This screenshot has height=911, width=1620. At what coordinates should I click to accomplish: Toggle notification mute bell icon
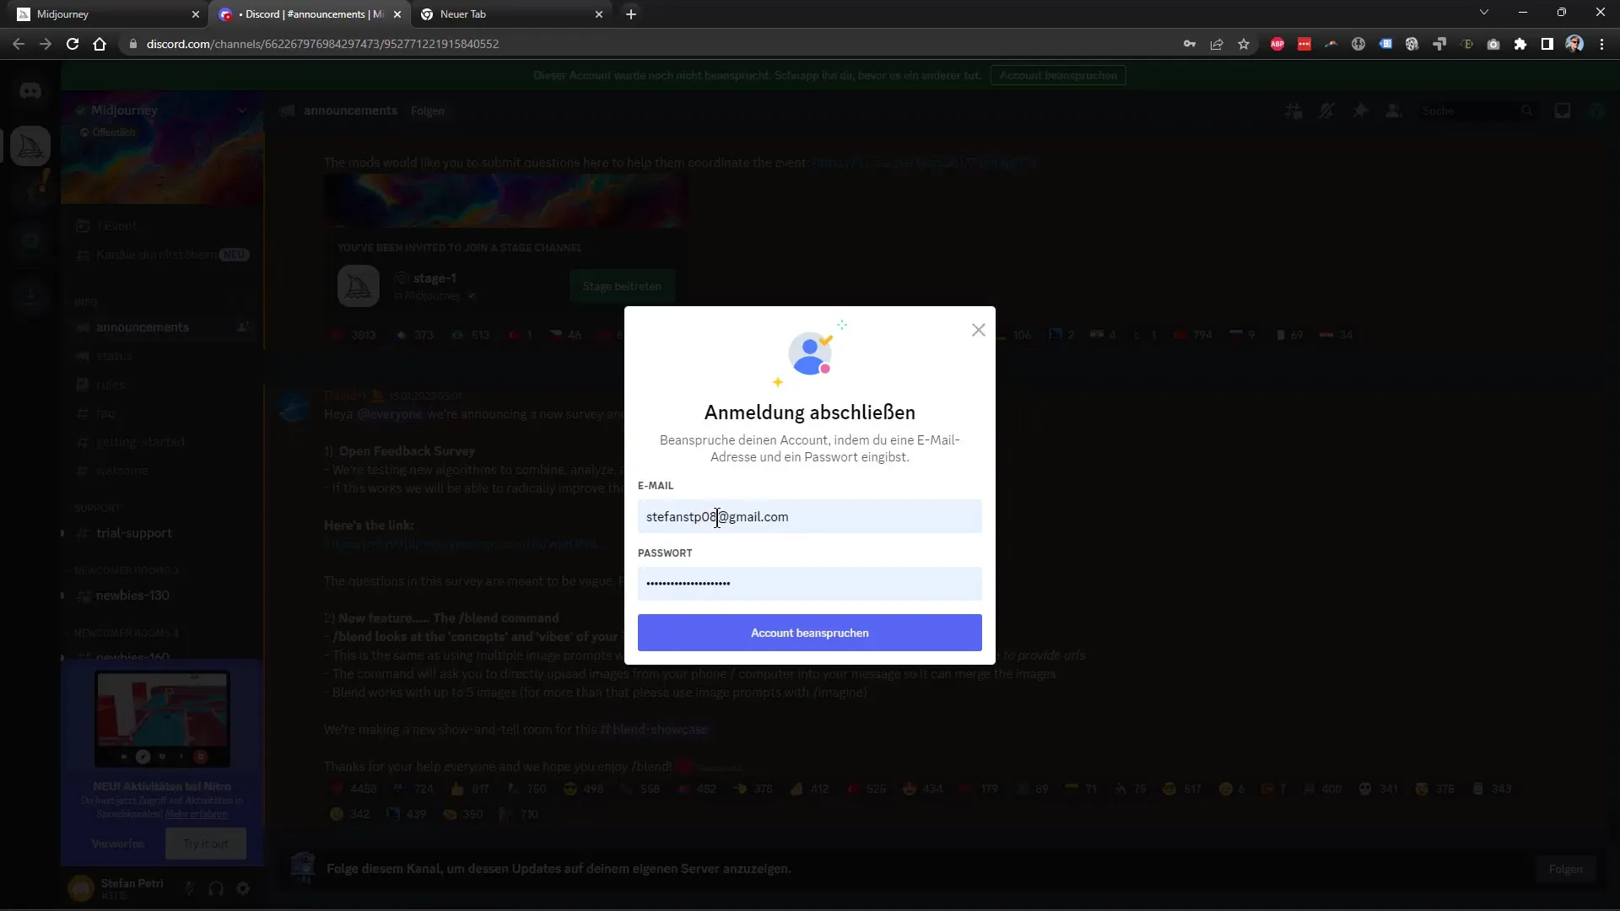coord(1326,111)
